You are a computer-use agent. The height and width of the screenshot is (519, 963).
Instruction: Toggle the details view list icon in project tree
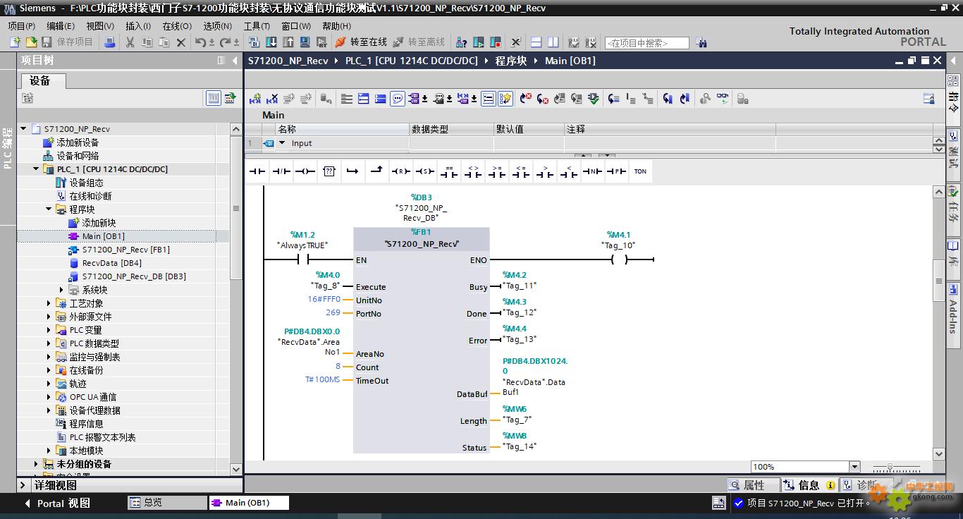[214, 98]
